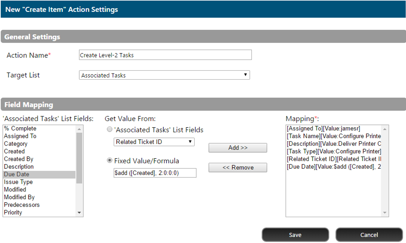Image resolution: width=406 pixels, height=243 pixels.
Task: Expand the Related Ticket ID dropdown
Action: tap(154, 142)
